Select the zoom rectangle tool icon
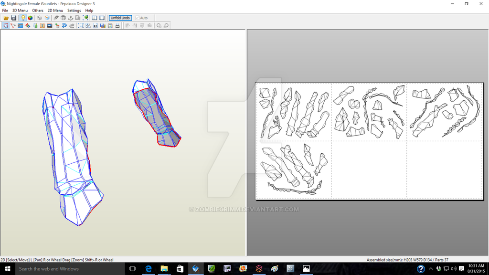 point(81,26)
